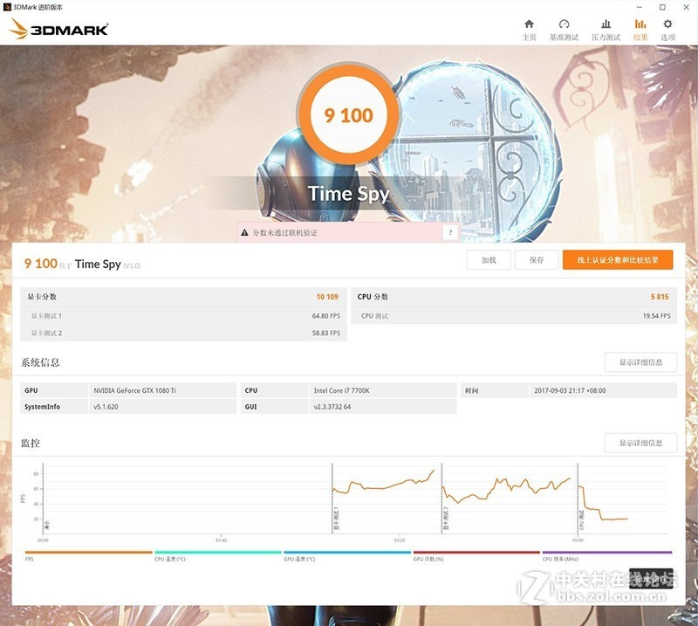This screenshot has height=626, width=698.
Task: Click the 19.54 FPS value
Action: coord(656,316)
